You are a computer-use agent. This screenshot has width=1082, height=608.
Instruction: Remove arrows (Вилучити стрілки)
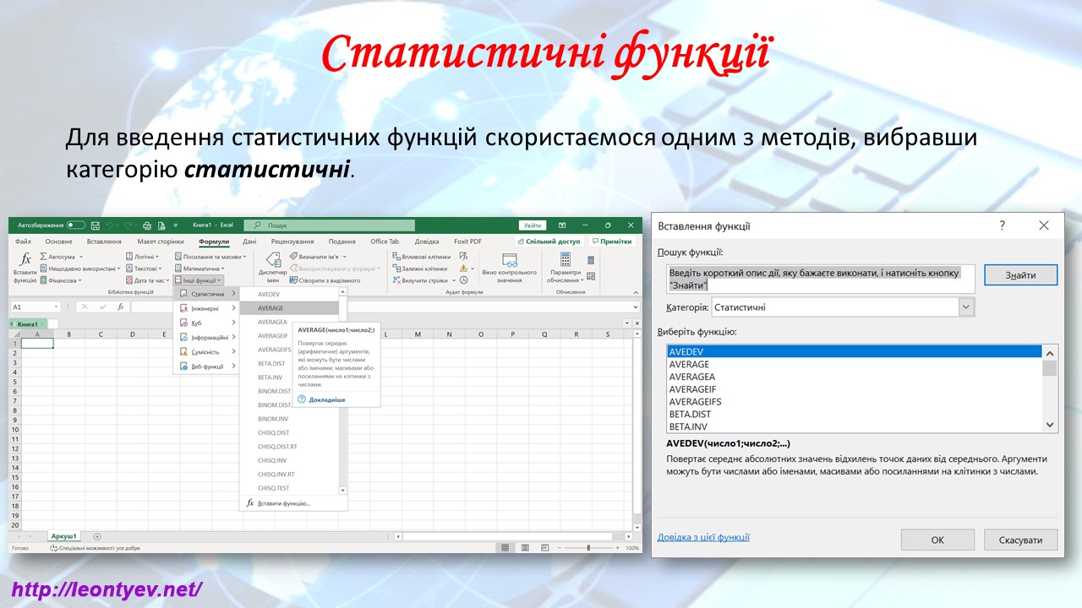[x=423, y=280]
